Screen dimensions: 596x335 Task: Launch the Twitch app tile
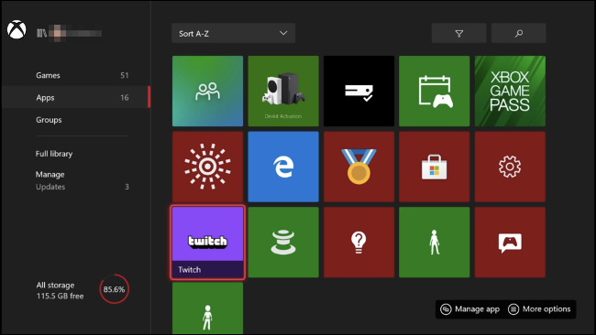pyautogui.click(x=207, y=243)
